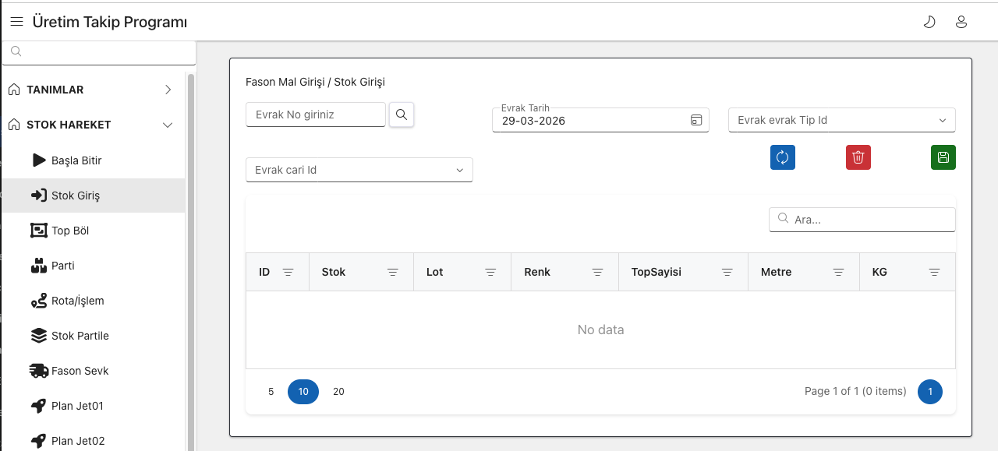998x451 pixels.
Task: Click the green save button
Action: pos(943,157)
